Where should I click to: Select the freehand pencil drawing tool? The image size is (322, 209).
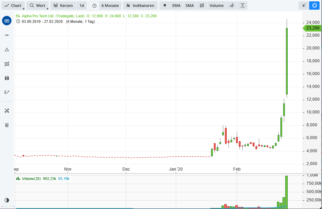7,92
